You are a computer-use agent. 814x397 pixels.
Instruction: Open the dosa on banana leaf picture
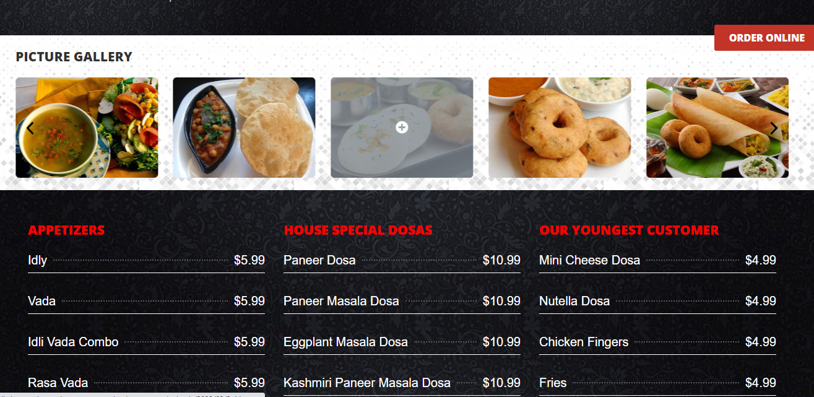point(717,128)
